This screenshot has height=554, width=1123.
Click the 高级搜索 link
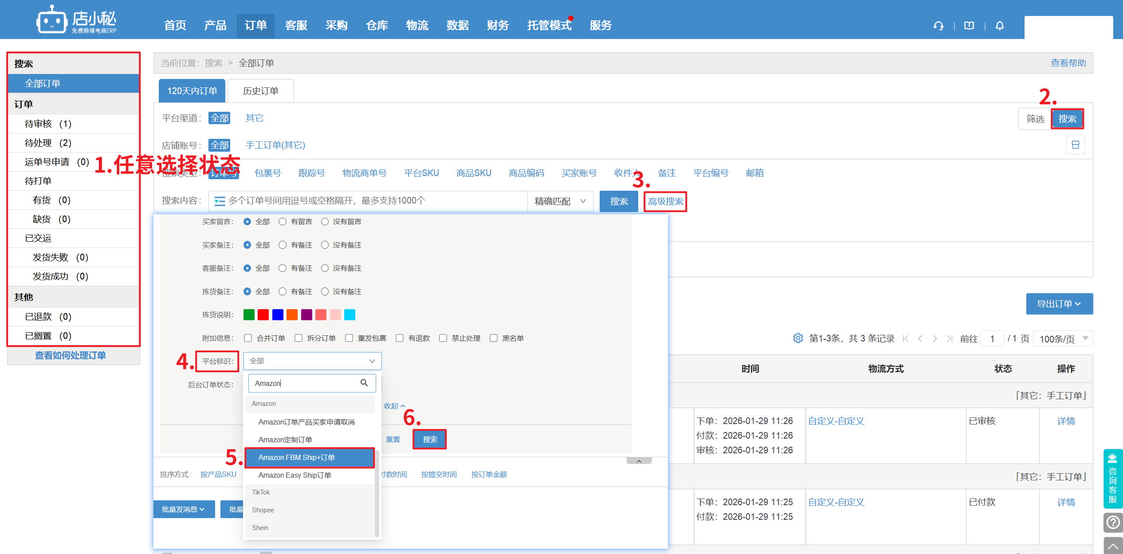click(665, 201)
